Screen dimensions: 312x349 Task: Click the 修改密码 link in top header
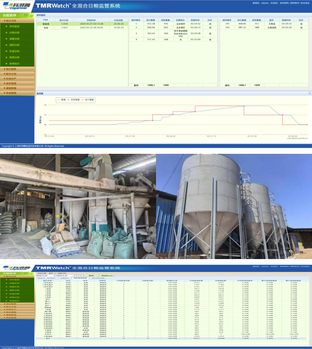284,3
